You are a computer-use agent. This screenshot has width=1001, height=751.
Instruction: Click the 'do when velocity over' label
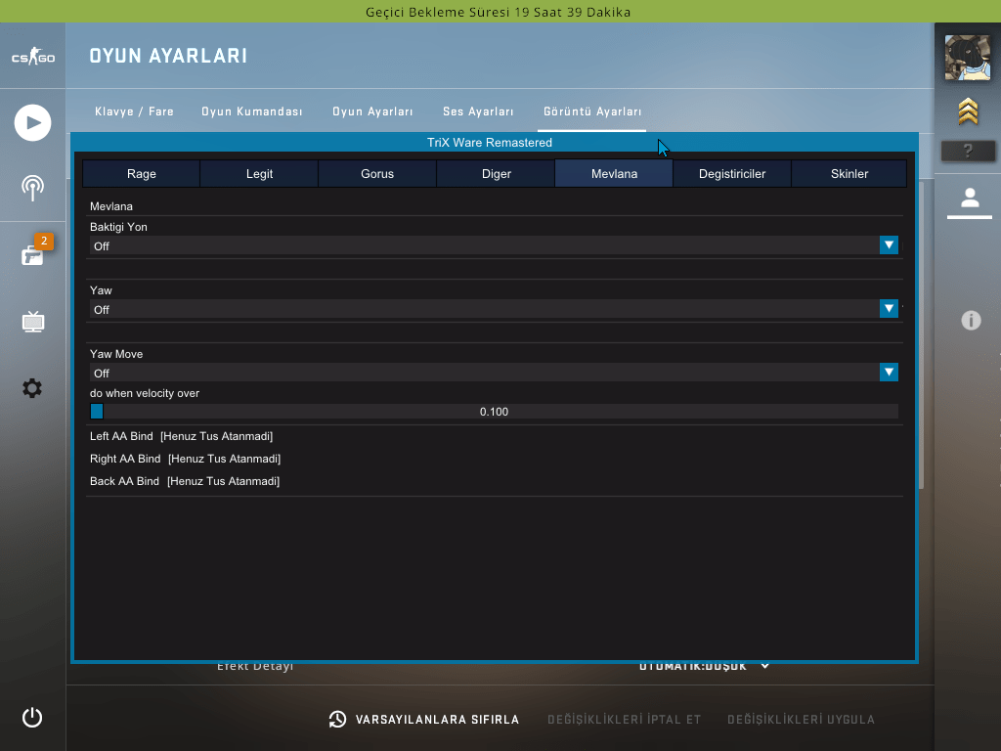tap(145, 393)
